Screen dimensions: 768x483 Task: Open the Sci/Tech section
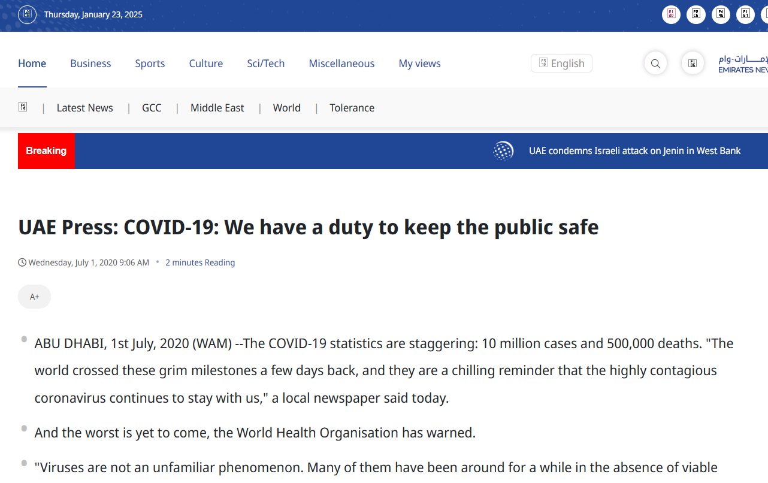(265, 64)
